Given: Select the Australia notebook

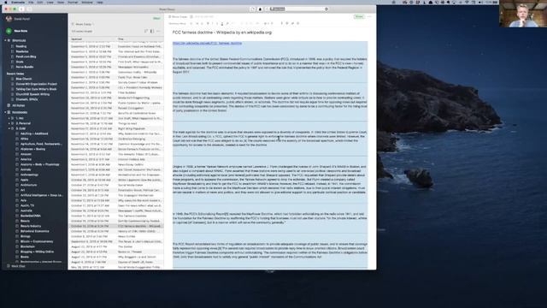Looking at the screenshot, I should [26, 210].
